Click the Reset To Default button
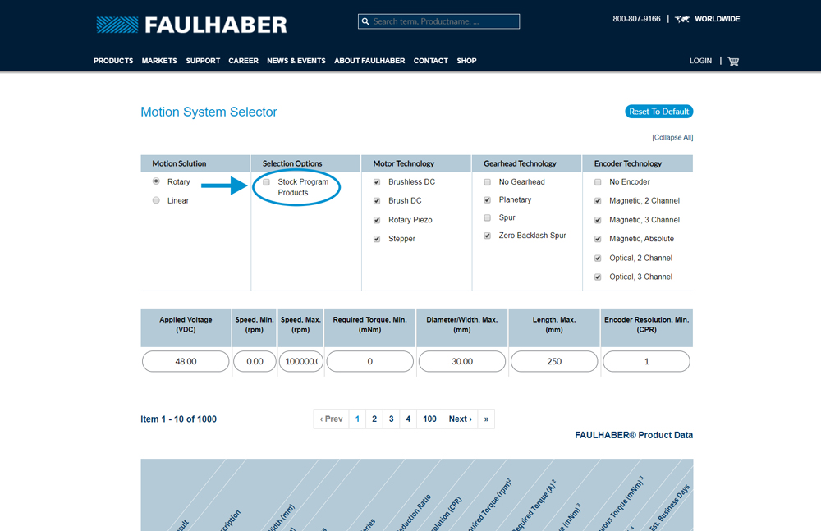This screenshot has height=531, width=821. coord(658,112)
